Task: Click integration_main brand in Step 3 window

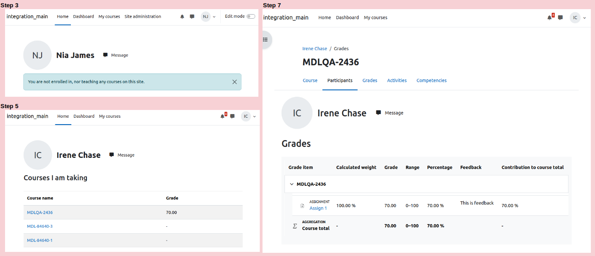Action: (27, 16)
